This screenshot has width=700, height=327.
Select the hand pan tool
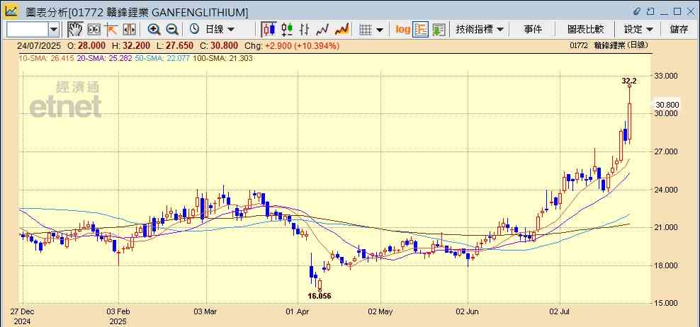(75, 30)
